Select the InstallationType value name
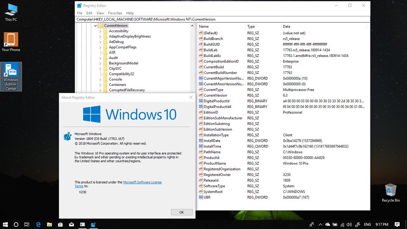The width and height of the screenshot is (407, 229). (216, 135)
